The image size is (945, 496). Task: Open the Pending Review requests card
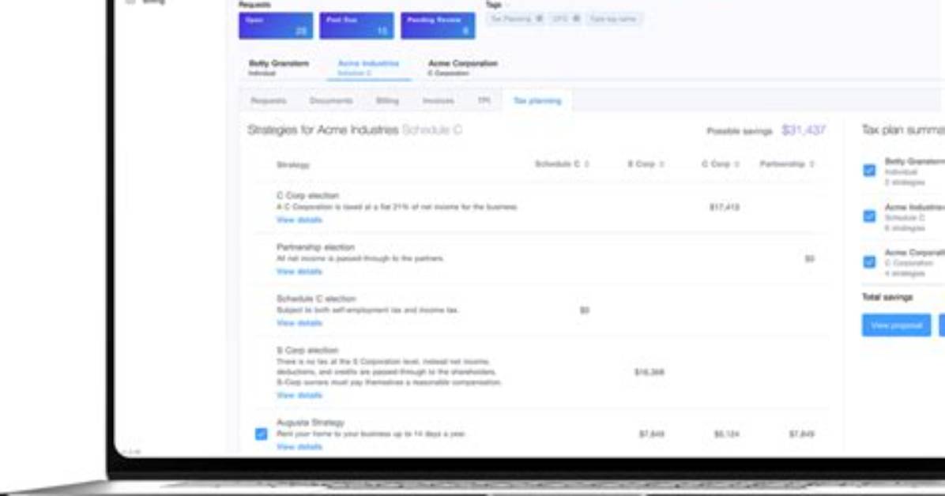pos(438,26)
